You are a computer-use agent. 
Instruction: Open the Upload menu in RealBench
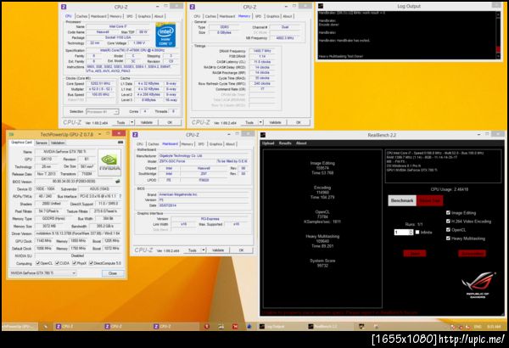click(268, 143)
